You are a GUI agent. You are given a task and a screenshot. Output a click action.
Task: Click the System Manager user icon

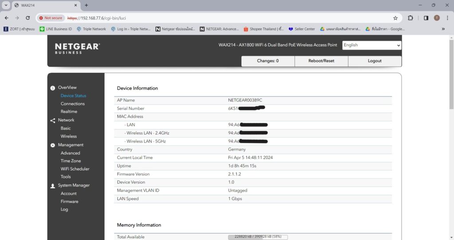[52, 186]
